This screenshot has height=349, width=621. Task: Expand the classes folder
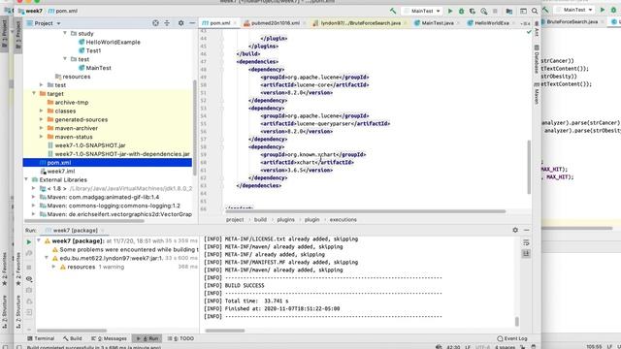41,111
